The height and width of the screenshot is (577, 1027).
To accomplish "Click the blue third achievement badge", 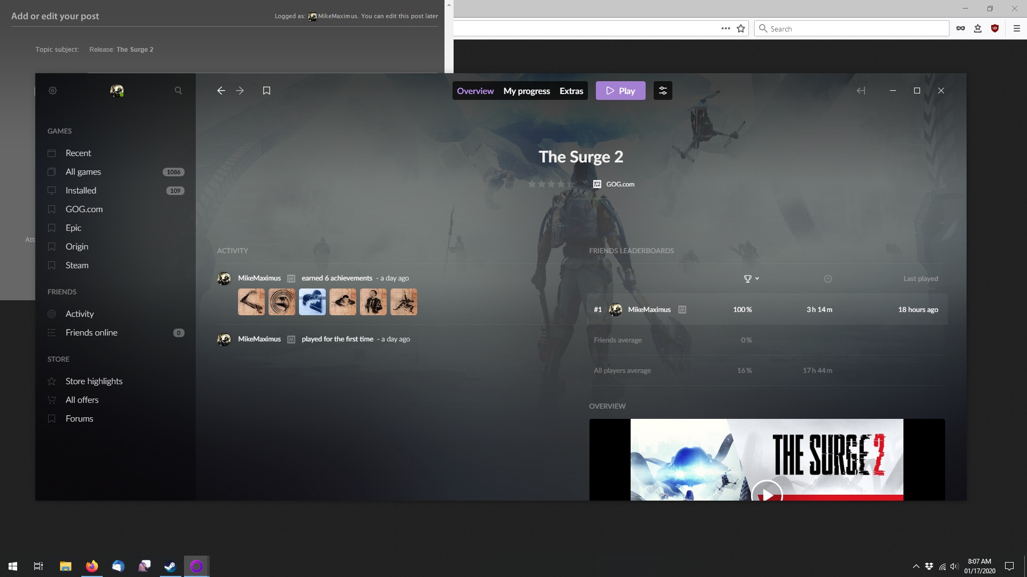I will point(312,302).
